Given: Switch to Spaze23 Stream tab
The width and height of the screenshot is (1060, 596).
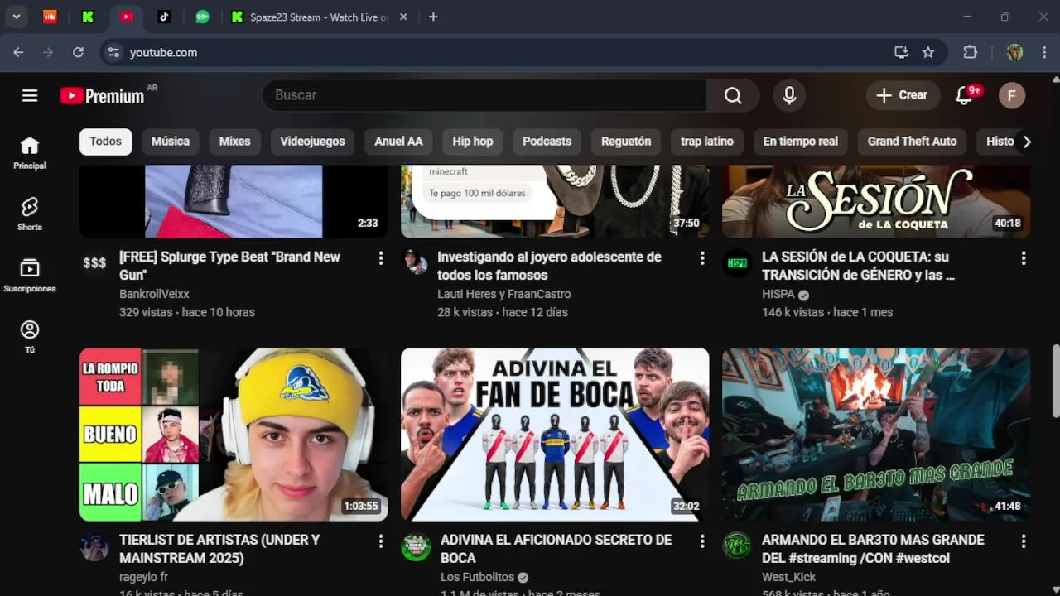Looking at the screenshot, I should (318, 17).
